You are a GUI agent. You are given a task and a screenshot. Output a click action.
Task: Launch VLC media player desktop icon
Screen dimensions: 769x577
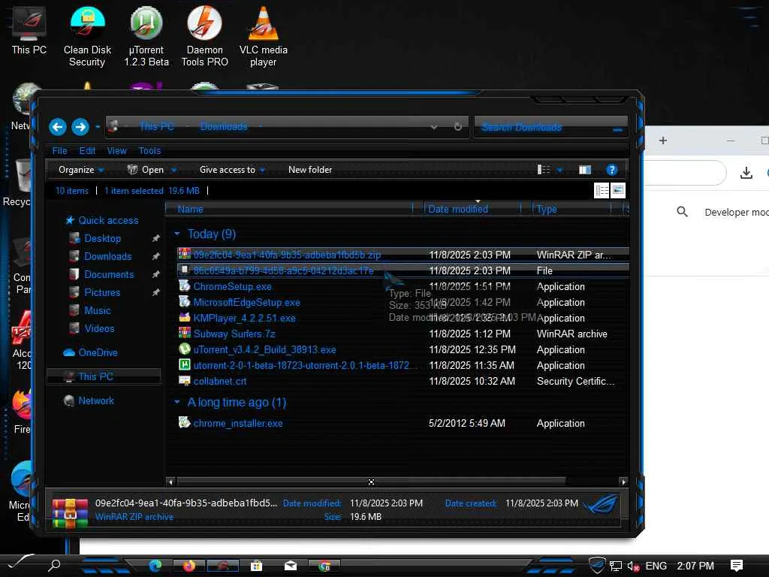coord(264,37)
